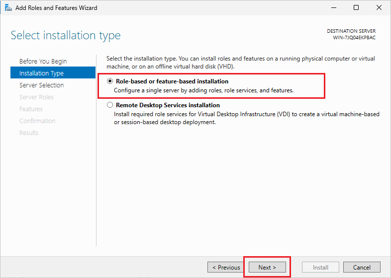
Task: Click the Role-based installation description text
Action: [203, 90]
